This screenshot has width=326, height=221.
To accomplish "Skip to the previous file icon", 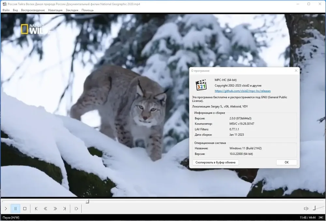I will coord(36,209).
